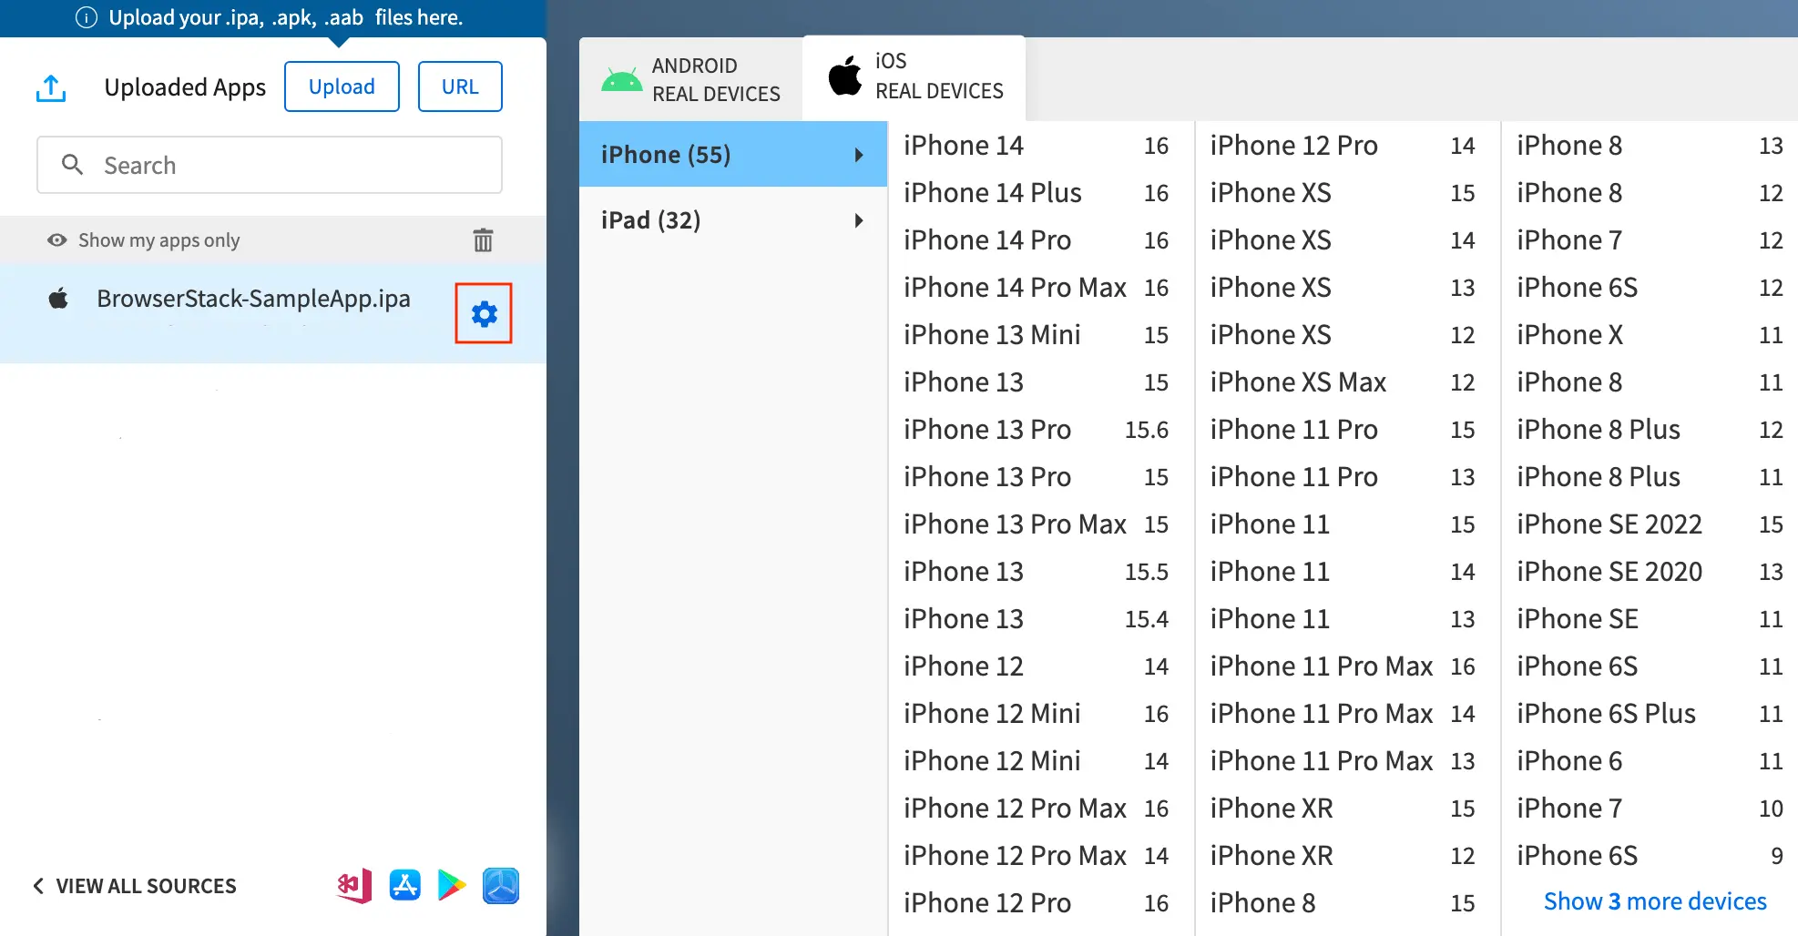Choose the App Store source icon

(404, 885)
